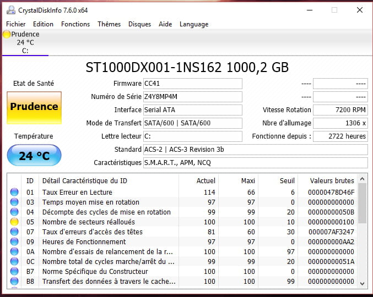The image size is (373, 297).
Task: Click the yellow status circle next to Prudence disk
Action: [x=7, y=35]
